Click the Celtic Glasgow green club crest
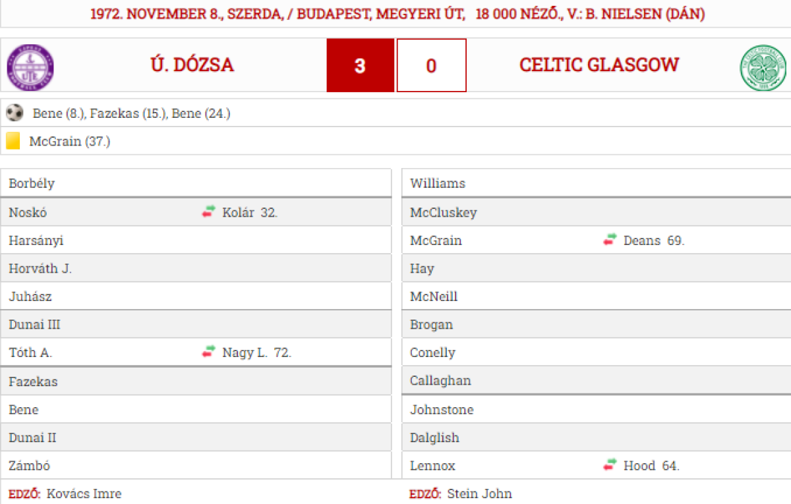 click(763, 67)
